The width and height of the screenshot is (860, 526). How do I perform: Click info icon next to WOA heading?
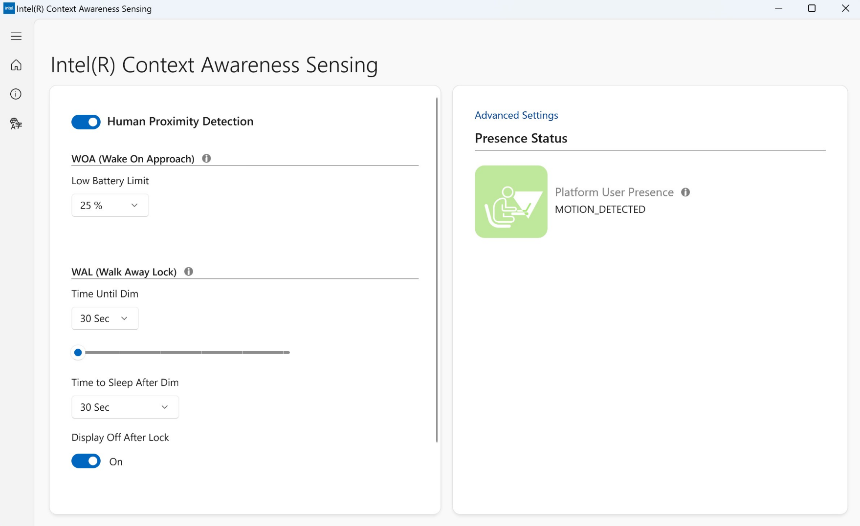[206, 158]
